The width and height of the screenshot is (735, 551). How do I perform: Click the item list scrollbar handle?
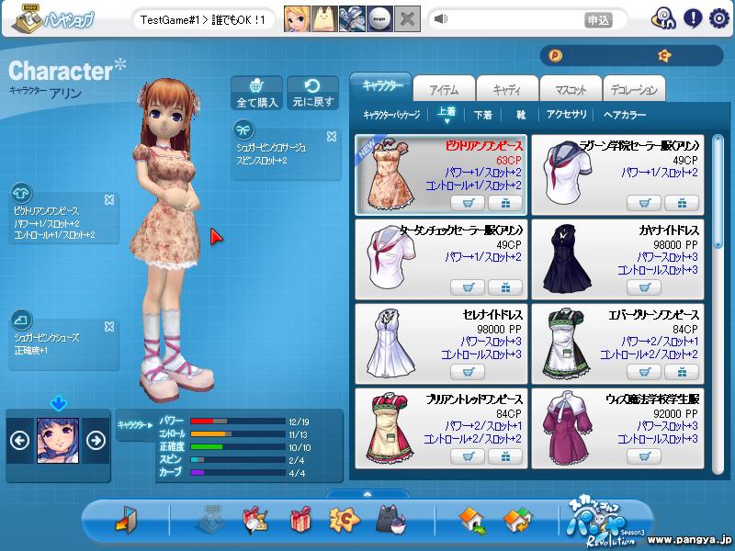click(x=718, y=192)
